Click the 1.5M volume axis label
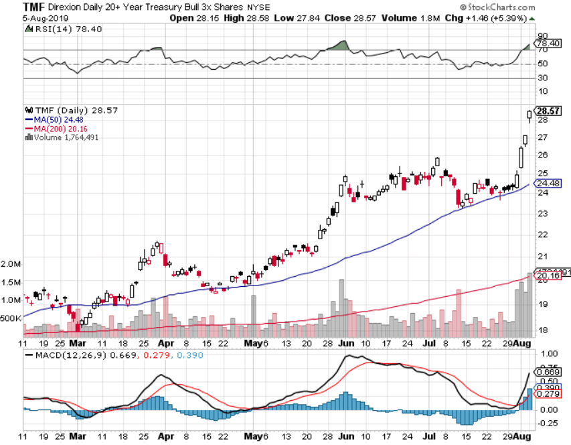The width and height of the screenshot is (571, 445). tap(11, 282)
